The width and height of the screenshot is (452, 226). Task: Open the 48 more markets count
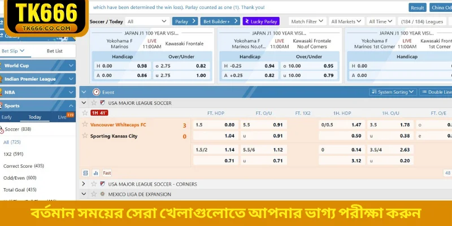[x=447, y=173]
